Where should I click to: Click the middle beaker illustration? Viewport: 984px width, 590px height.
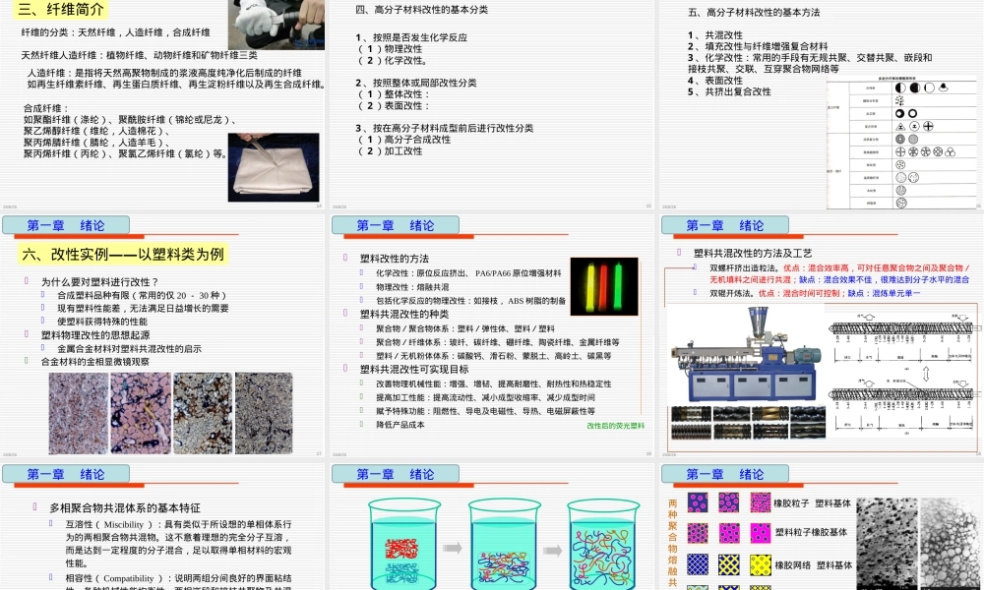(503, 544)
